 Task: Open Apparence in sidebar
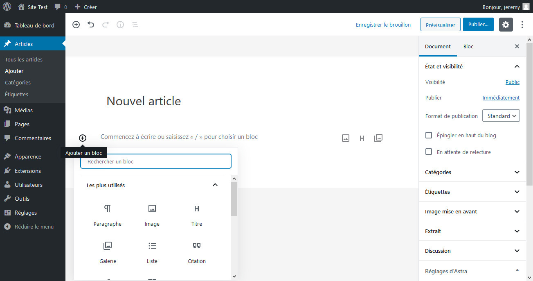coord(33,156)
